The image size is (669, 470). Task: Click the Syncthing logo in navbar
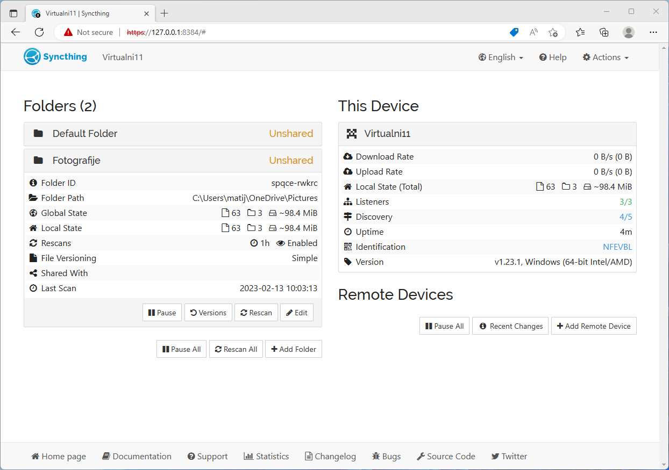click(x=55, y=57)
